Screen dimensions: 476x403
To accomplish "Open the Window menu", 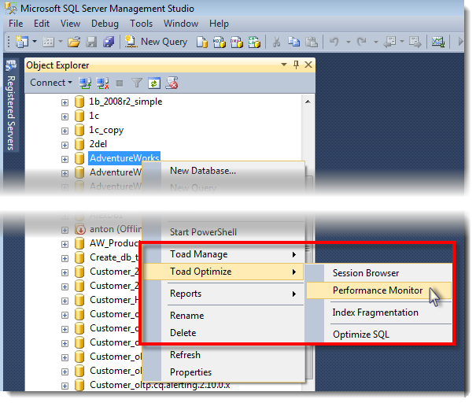I will click(x=181, y=24).
